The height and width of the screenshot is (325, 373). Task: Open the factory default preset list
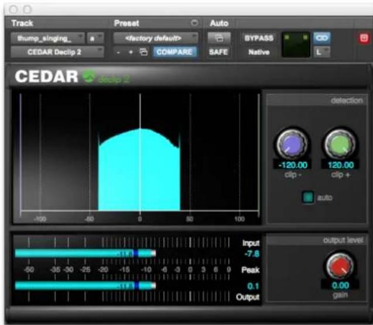(156, 38)
